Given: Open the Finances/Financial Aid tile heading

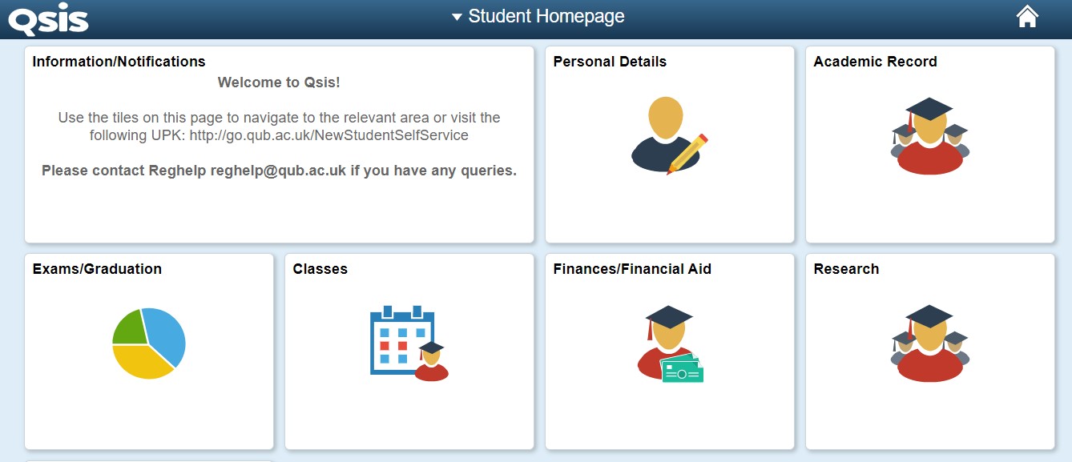Looking at the screenshot, I should (x=632, y=269).
